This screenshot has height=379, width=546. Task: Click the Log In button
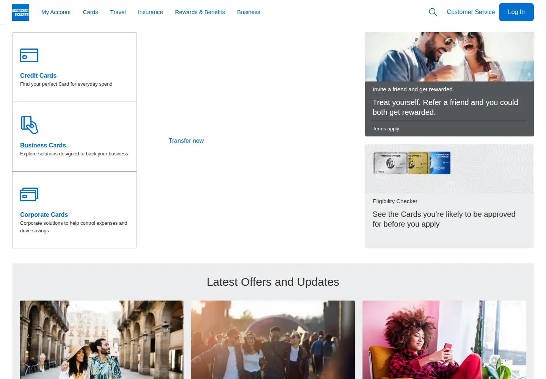pos(516,12)
